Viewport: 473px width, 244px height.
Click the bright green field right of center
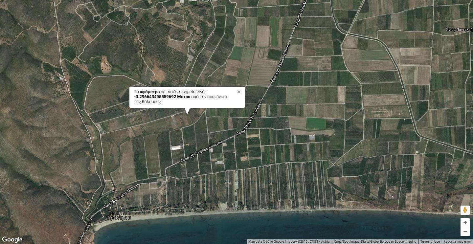[x=316, y=124]
